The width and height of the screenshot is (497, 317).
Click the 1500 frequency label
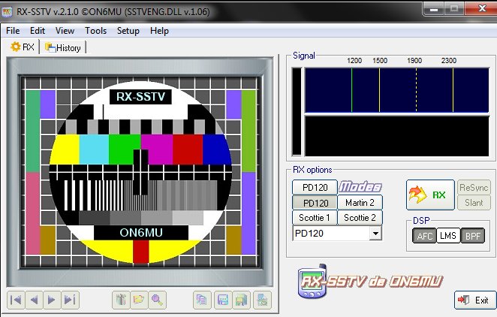(380, 61)
